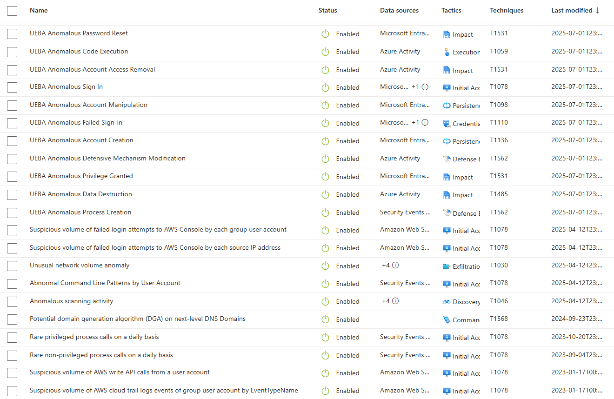This screenshot has height=399, width=614.
Task: Click the Defense Evasion icon on Anomalous Defensive Mechanism Modification
Action: pyautogui.click(x=446, y=159)
